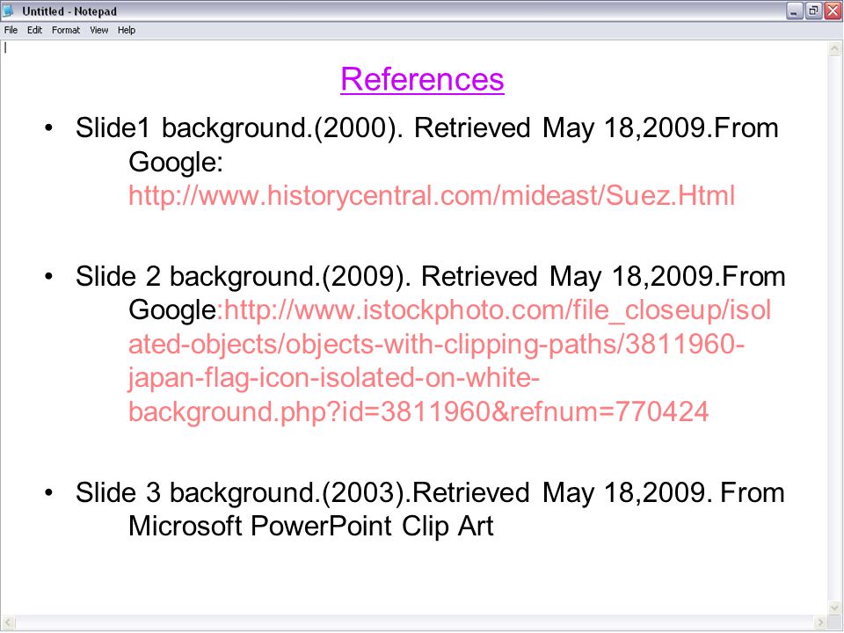844x633 pixels.
Task: Click 'japan-flag-icon-isolated-on-white-' line
Action: tap(334, 378)
